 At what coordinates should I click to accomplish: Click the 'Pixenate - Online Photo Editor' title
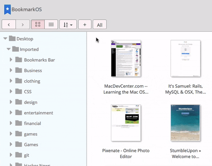[x=126, y=154]
